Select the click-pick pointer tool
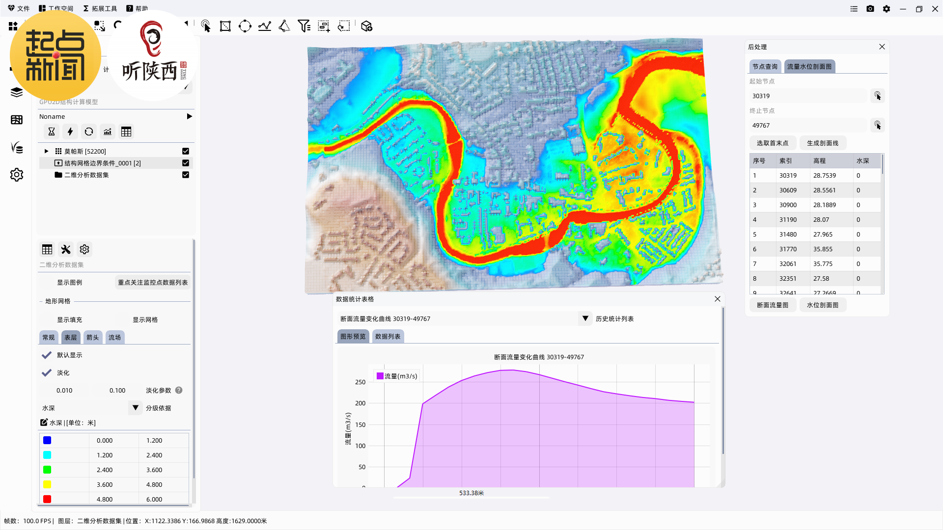Viewport: 943px width, 530px height. 206,26
